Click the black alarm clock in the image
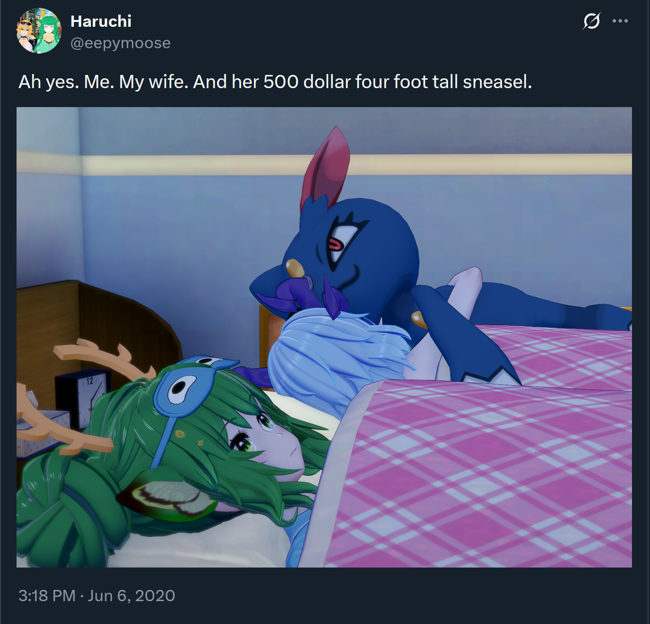 coord(83,397)
